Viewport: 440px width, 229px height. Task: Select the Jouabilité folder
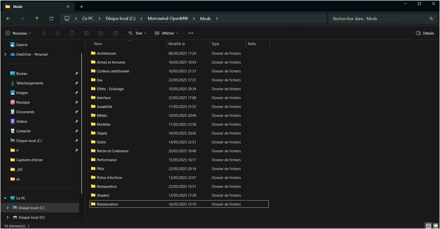tap(179, 107)
